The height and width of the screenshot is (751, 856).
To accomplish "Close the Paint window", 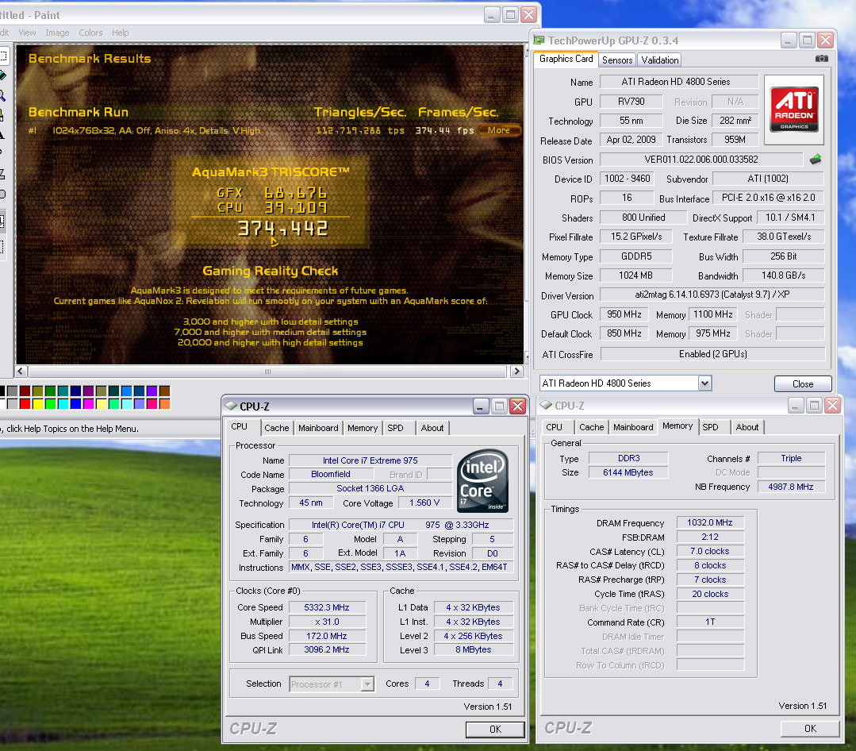I will 528,15.
